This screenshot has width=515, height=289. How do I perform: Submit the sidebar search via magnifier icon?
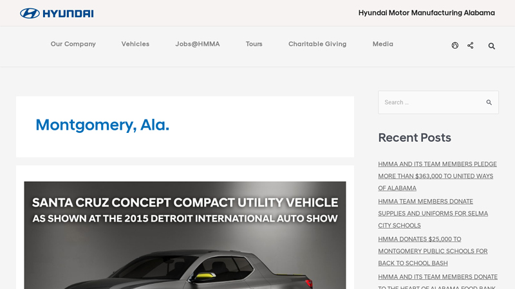489,103
